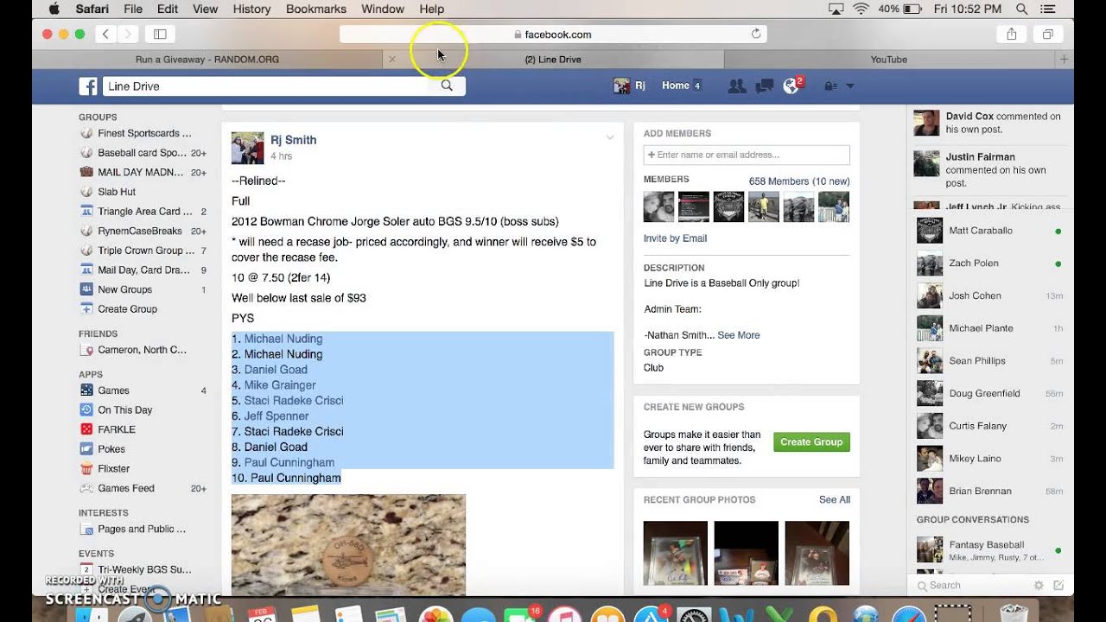Image resolution: width=1106 pixels, height=622 pixels.
Task: Open the messages icon in Facebook header
Action: [764, 86]
